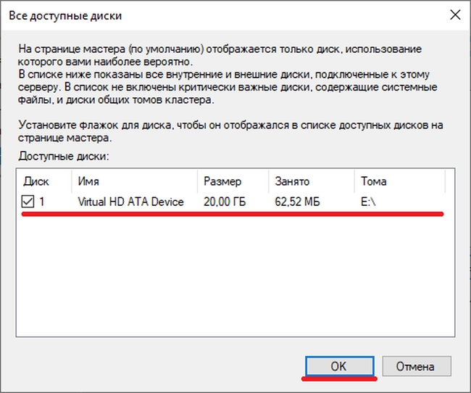Click disk number 1 in the list
This screenshot has height=393, width=471.
coord(43,202)
